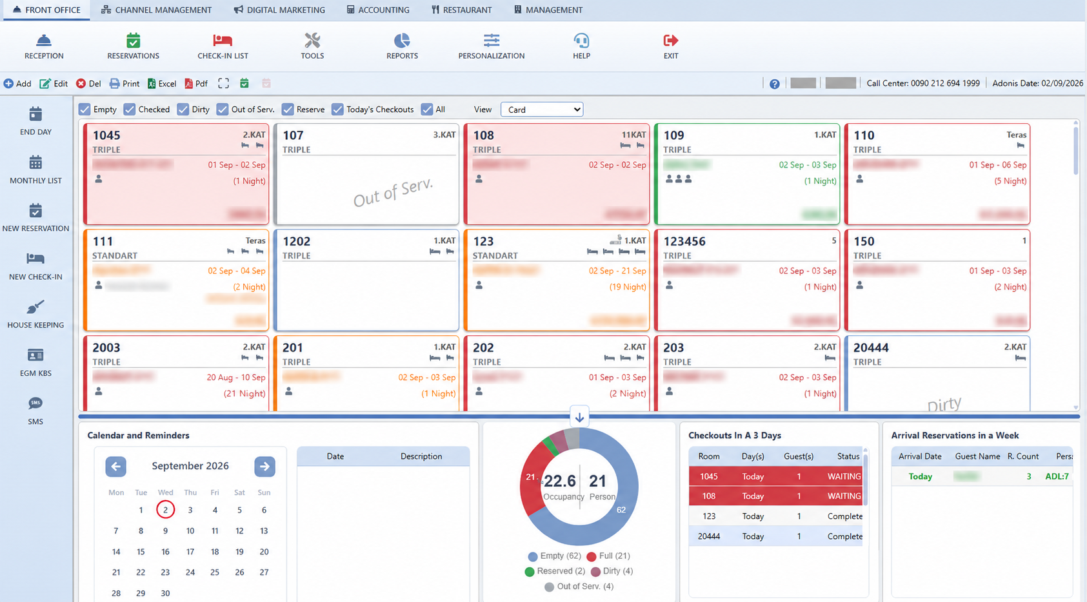Click the Del button
Viewport: 1087px width, 602px height.
pyautogui.click(x=88, y=83)
